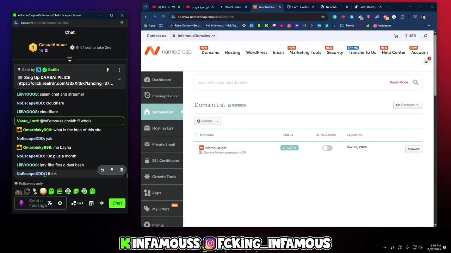Viewport: 451px width, 253px height.
Task: Open the Chrome three-dot menu
Action: click(432, 17)
